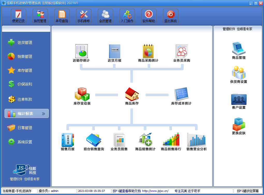This screenshot has height=195, width=264.
Task: Open the http://www.jsjxc.cn/ link
Action: tap(155, 191)
